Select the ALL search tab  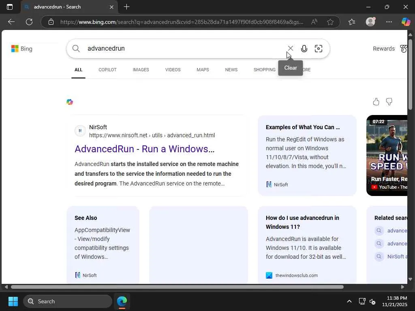pos(78,70)
